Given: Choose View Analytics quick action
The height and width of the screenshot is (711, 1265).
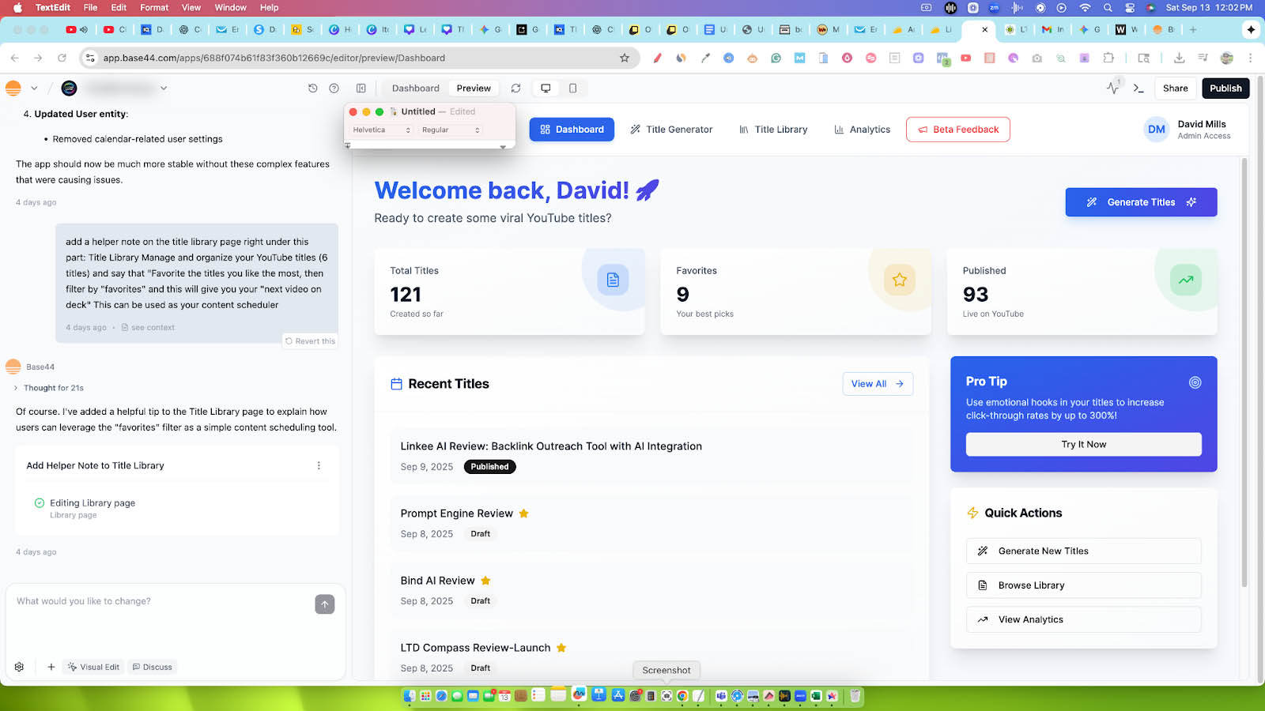Looking at the screenshot, I should 1083,620.
